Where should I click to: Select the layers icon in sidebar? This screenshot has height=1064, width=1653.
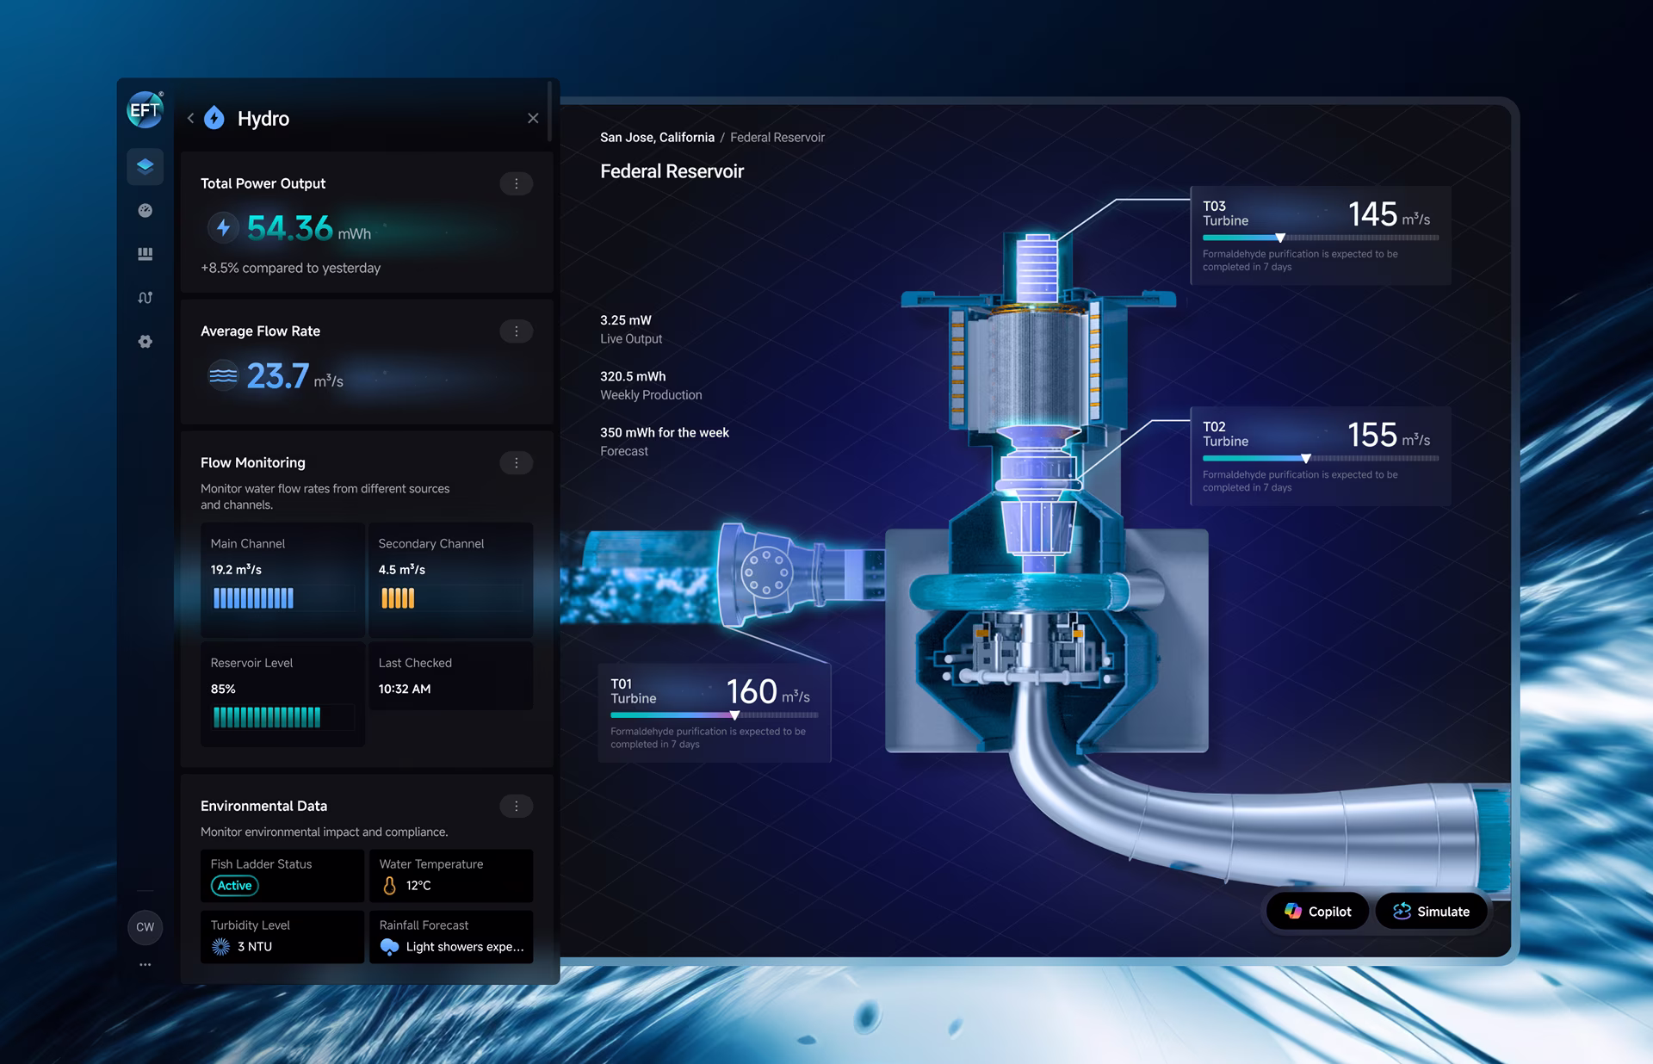click(145, 166)
